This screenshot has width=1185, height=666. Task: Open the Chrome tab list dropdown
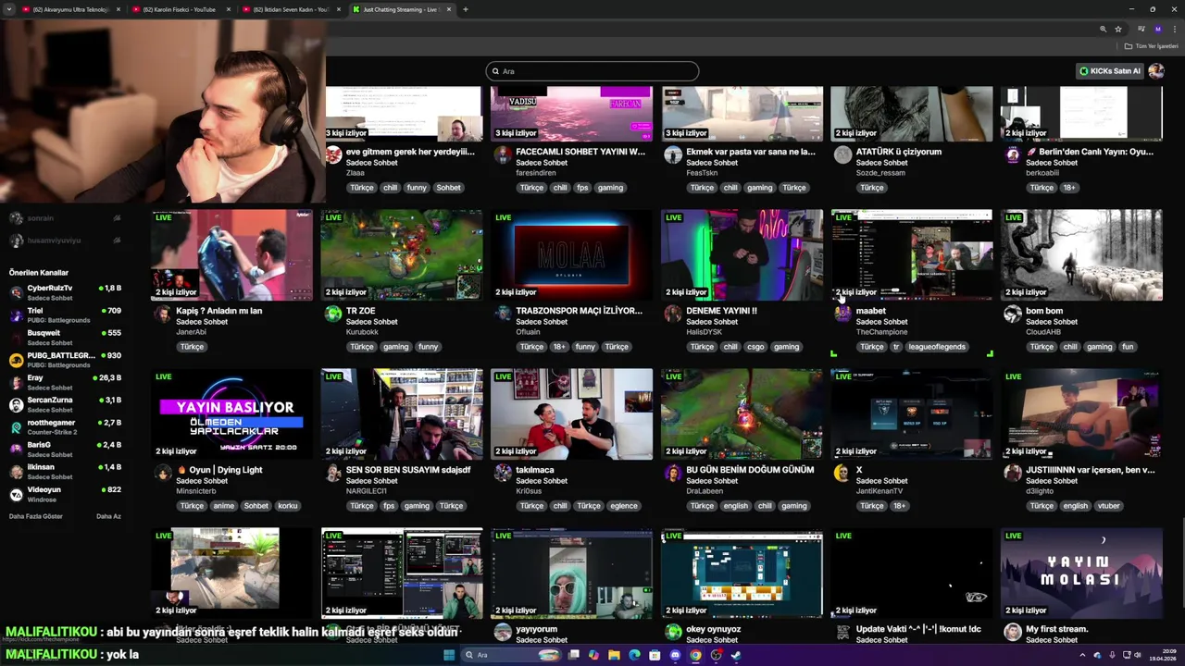(x=9, y=9)
